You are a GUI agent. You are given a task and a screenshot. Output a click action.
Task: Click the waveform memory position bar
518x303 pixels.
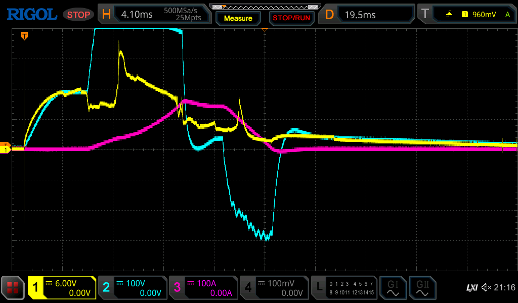pyautogui.click(x=265, y=7)
